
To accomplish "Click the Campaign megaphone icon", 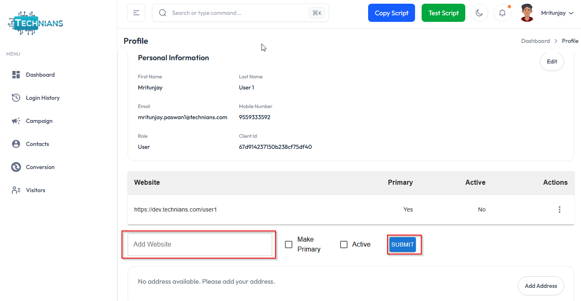I will pos(16,121).
